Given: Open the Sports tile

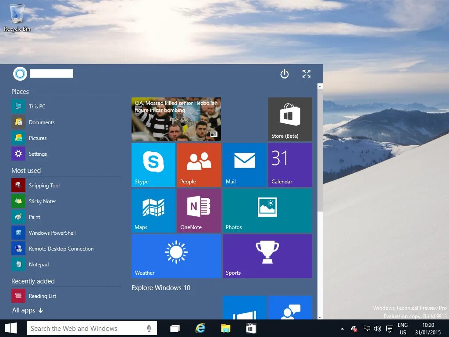Looking at the screenshot, I should (x=267, y=256).
